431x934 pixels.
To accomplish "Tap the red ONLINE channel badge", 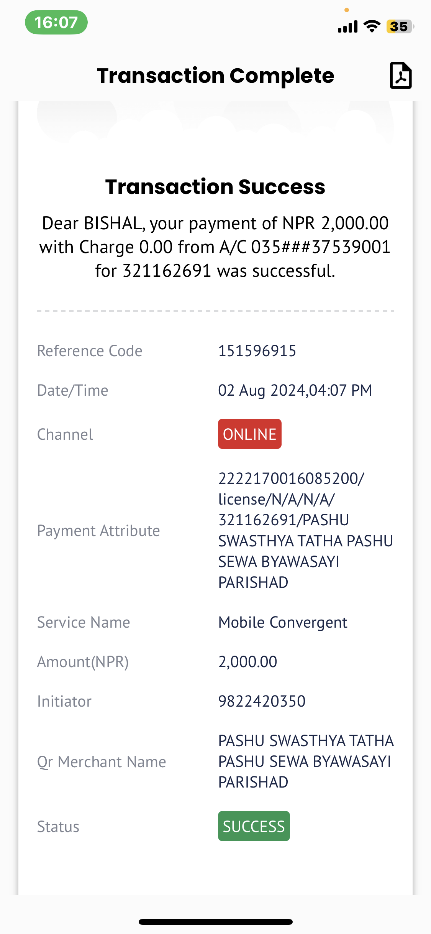I will coord(250,434).
